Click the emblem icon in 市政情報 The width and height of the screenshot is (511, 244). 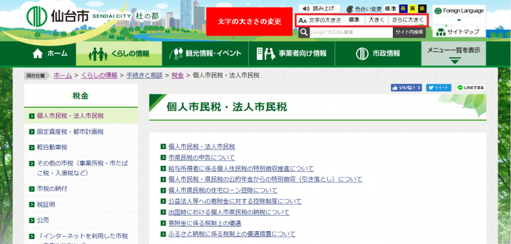[362, 54]
